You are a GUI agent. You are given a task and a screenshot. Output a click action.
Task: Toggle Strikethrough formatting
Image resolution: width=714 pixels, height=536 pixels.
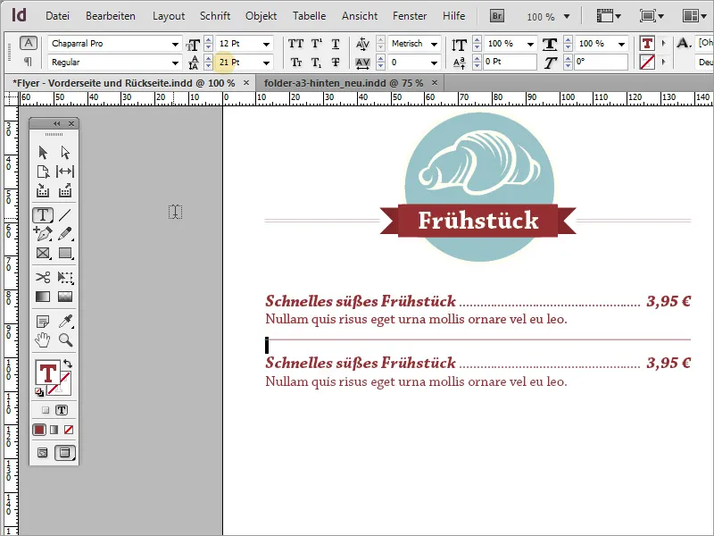click(x=336, y=62)
